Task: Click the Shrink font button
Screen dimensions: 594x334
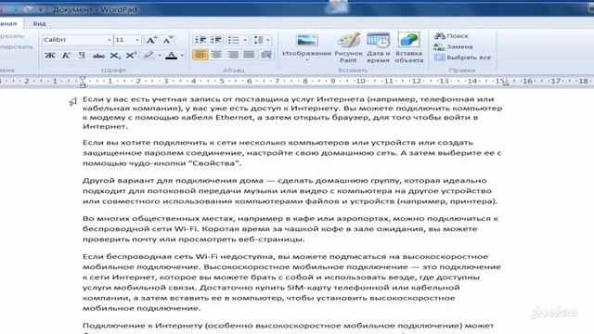Action: (167, 40)
